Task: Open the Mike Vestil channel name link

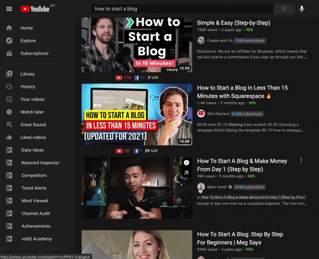Action: click(217, 187)
